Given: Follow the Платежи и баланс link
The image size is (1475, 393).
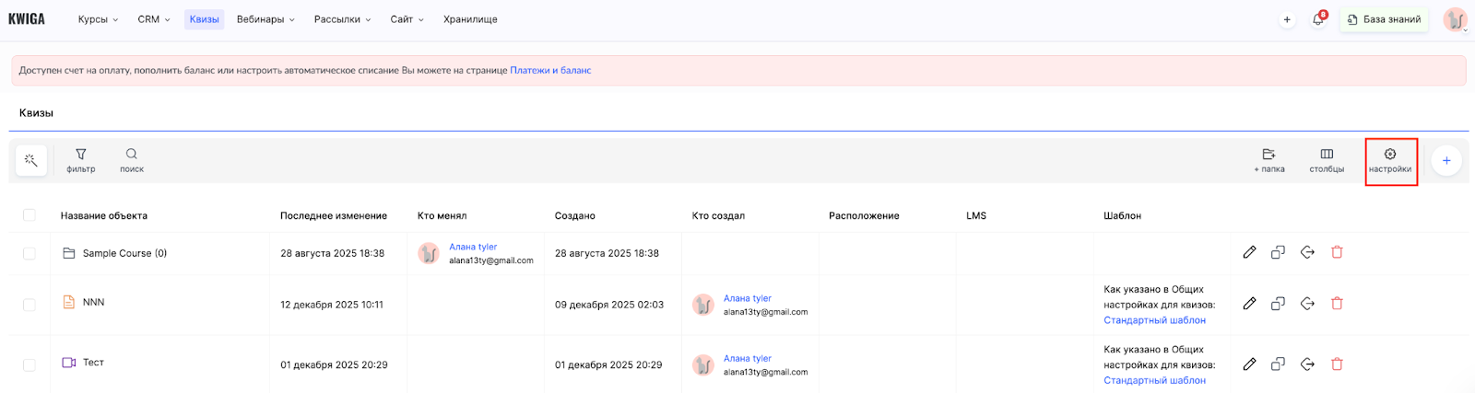Looking at the screenshot, I should tap(550, 70).
